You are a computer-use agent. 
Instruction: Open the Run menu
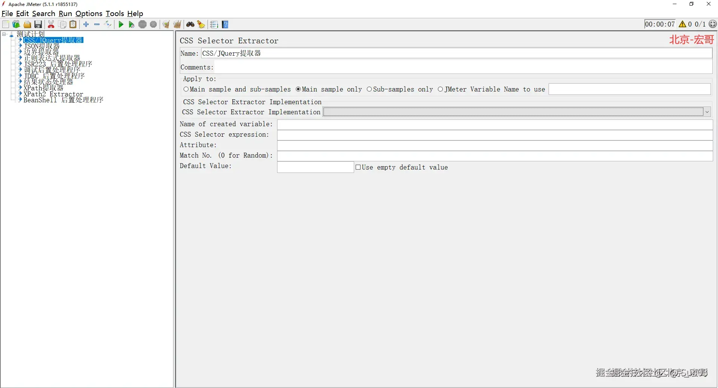(65, 14)
